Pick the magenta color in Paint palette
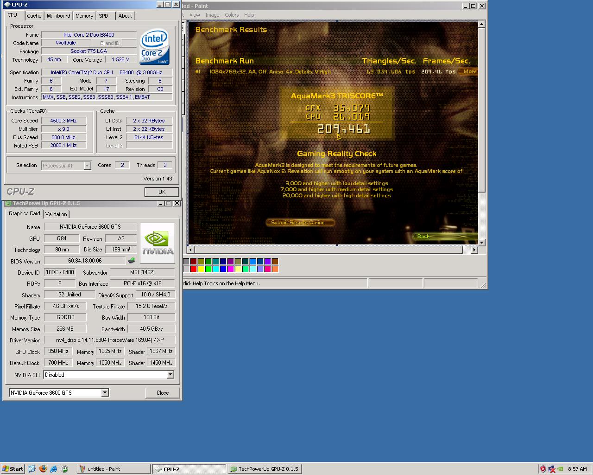Viewport: 593px width, 475px height. 231,269
